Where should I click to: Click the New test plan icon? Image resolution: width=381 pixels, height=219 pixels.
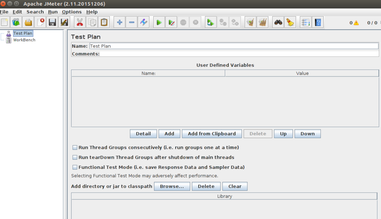click(4, 22)
